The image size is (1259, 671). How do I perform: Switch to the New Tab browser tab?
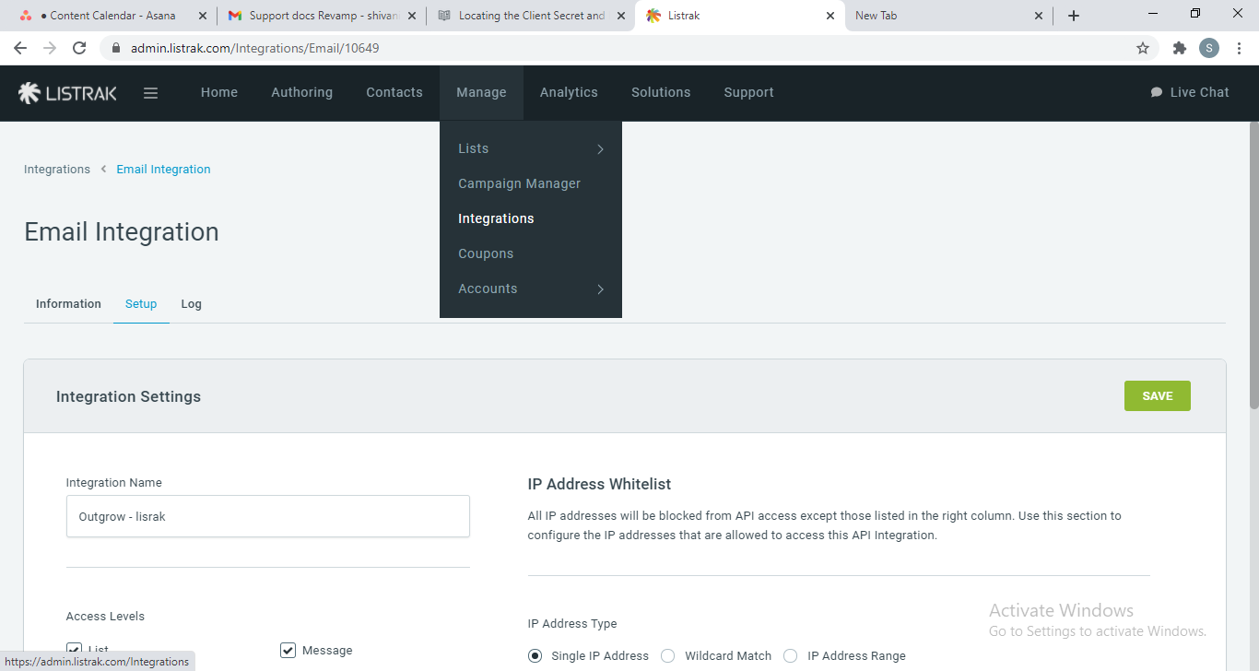tap(949, 16)
